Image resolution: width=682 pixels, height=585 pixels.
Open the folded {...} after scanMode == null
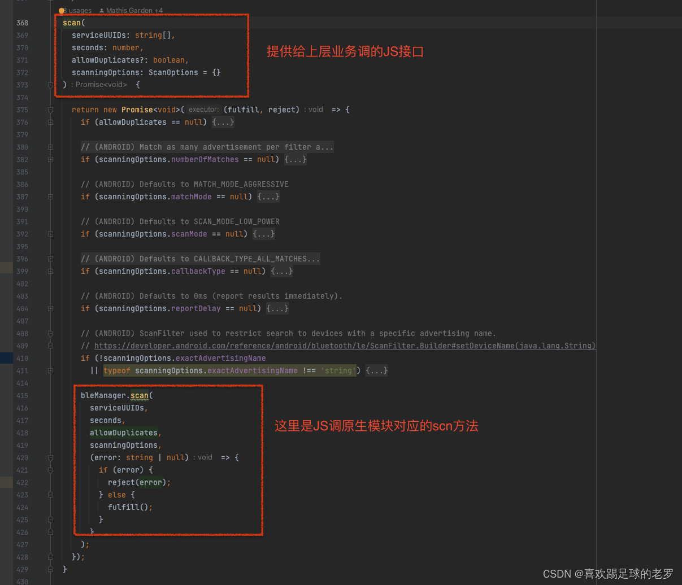point(264,234)
